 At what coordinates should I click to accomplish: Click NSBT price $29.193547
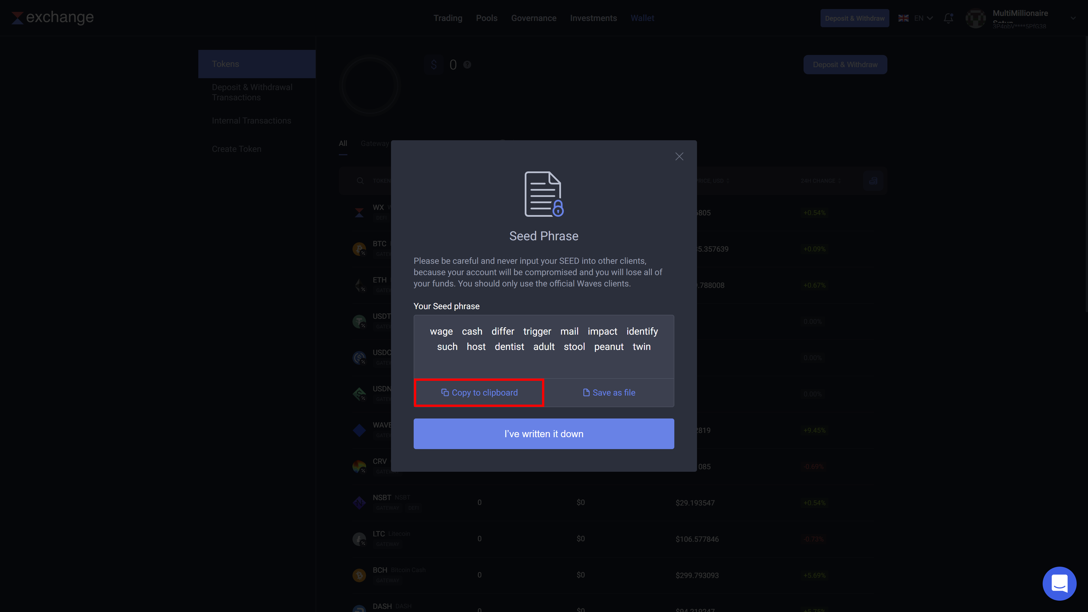[x=695, y=503]
